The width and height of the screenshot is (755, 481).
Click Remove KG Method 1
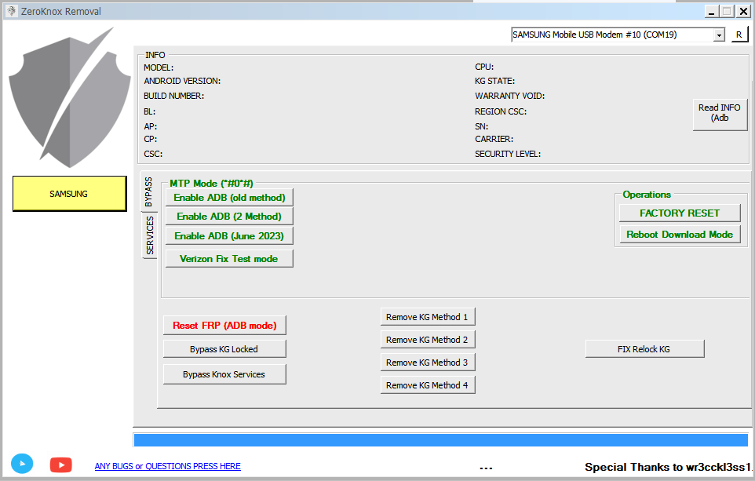(428, 317)
